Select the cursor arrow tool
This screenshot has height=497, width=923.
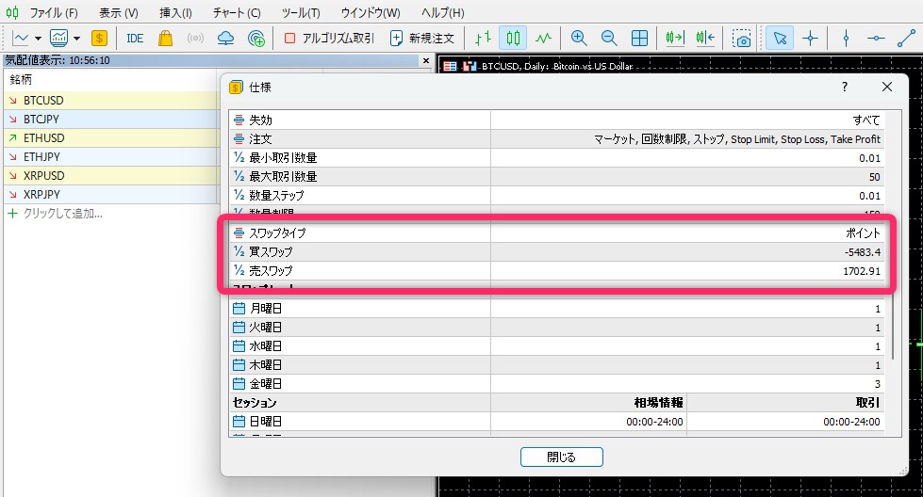tap(780, 39)
